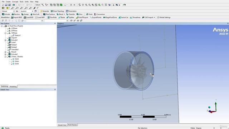
Task: Open the File menu
Action: pyautogui.click(x=3, y=1)
